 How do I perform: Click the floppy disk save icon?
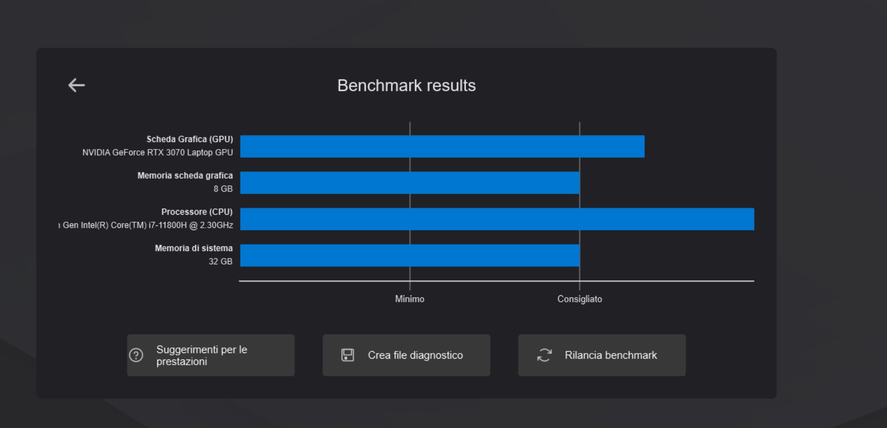click(348, 355)
